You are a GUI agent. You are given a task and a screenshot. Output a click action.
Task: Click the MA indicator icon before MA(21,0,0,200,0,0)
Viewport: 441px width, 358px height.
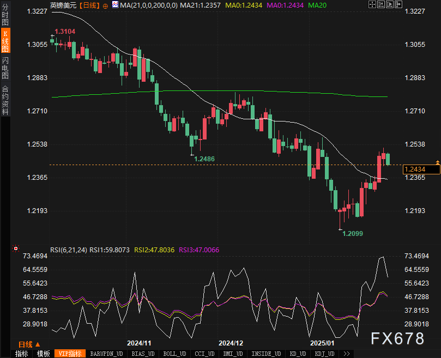click(114, 5)
